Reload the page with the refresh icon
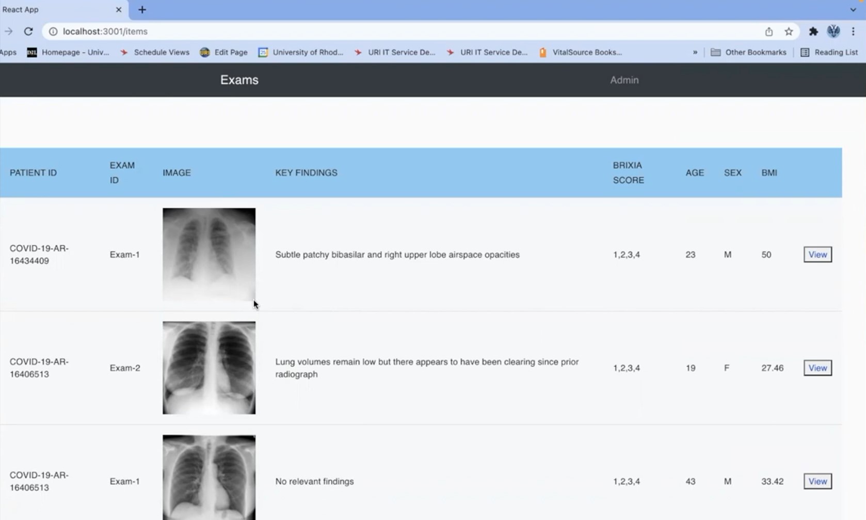Screen dimensions: 866x520 click(28, 31)
